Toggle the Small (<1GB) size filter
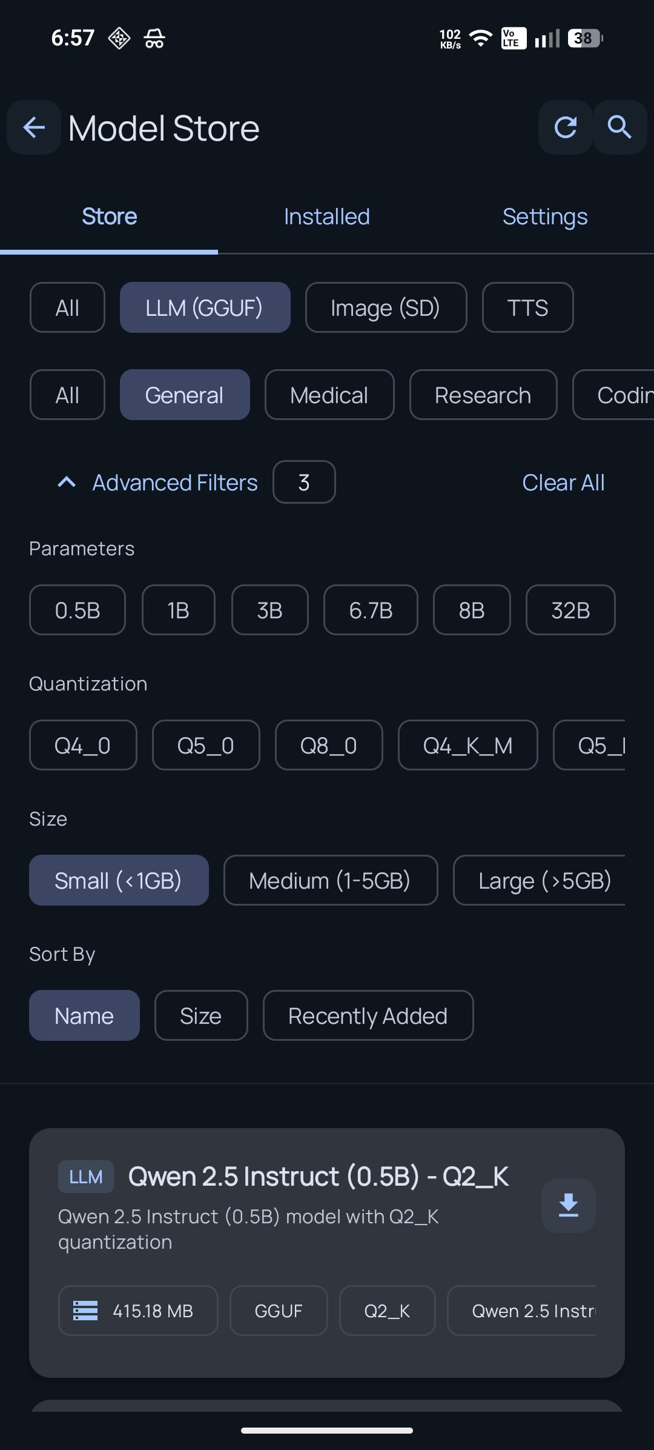 119,880
